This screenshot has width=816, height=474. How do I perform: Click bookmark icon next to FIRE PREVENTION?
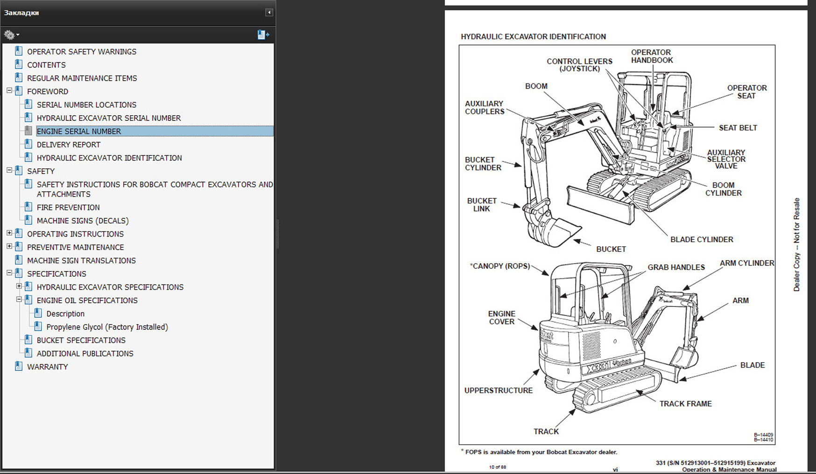pos(28,207)
